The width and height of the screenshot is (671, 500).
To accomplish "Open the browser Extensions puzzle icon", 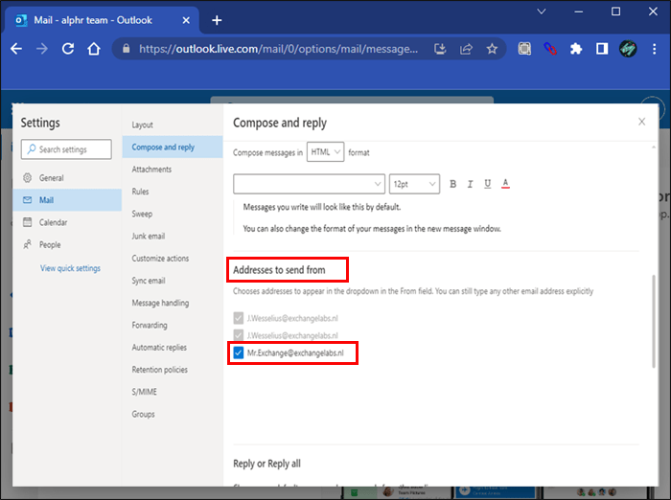I will 575,48.
